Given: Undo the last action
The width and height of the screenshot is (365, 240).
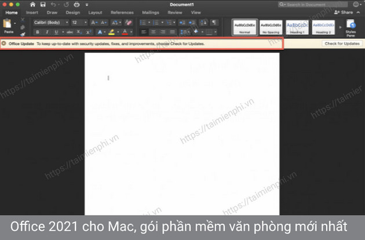Looking at the screenshot, I should tap(53, 5).
